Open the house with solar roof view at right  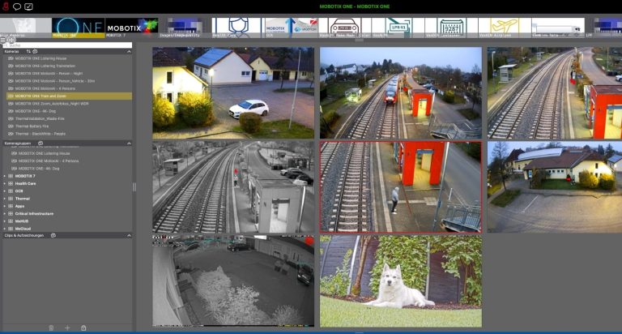pyautogui.click(x=555, y=186)
